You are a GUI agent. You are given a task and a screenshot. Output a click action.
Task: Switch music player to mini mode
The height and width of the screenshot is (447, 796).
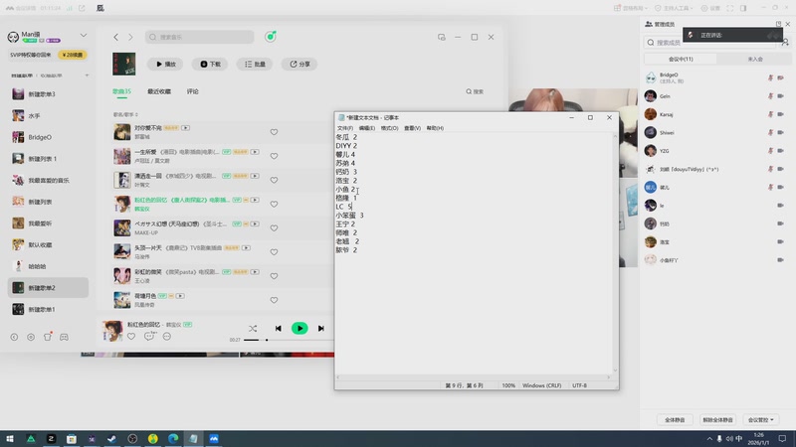(442, 37)
